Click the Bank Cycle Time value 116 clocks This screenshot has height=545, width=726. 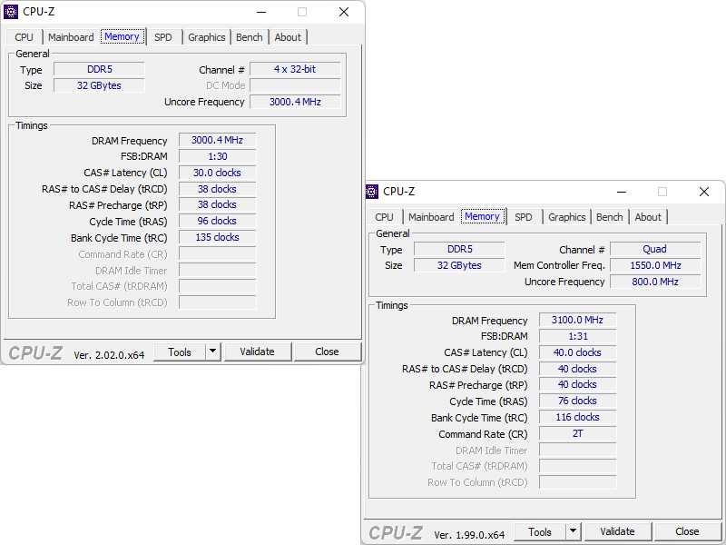[577, 417]
